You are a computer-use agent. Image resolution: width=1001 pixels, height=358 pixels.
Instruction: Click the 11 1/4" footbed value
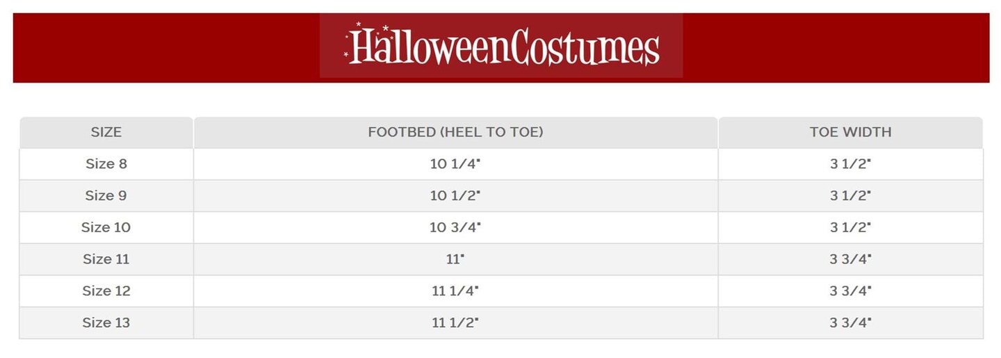(455, 291)
